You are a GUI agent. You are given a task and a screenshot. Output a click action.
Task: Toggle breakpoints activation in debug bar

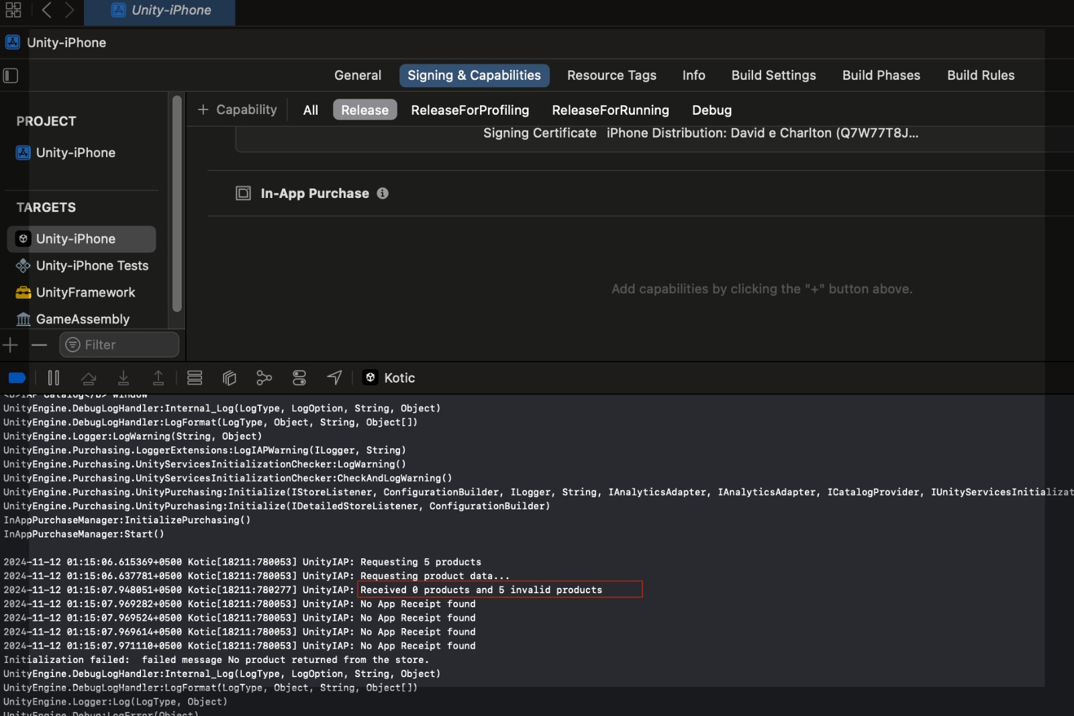point(17,378)
